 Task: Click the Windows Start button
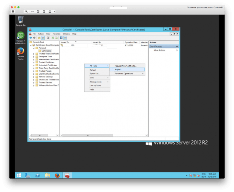pos(19,175)
